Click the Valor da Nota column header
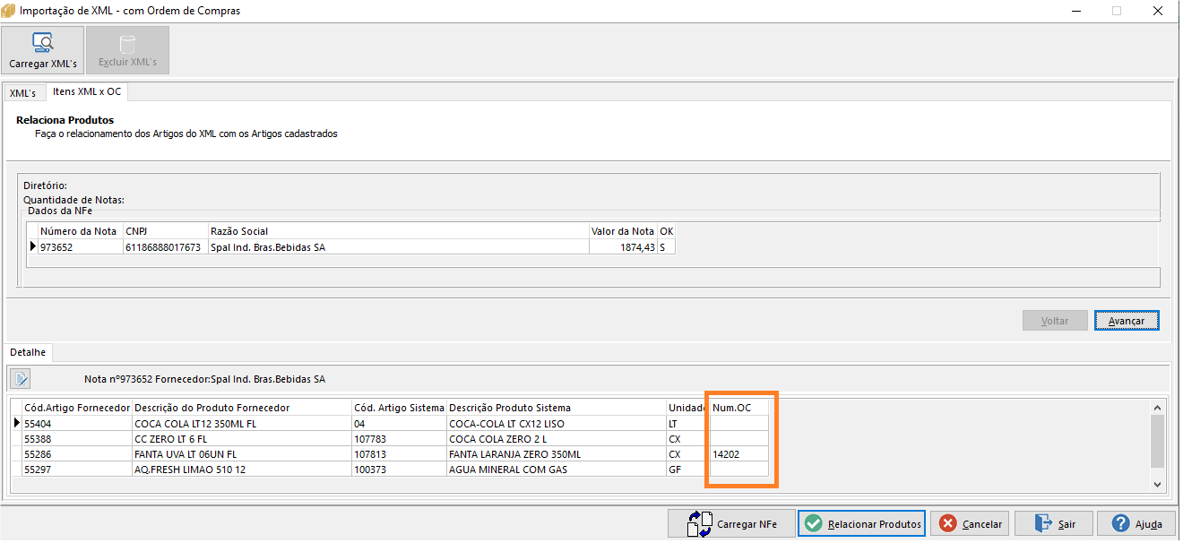Image resolution: width=1183 pixels, height=543 pixels. pos(623,231)
